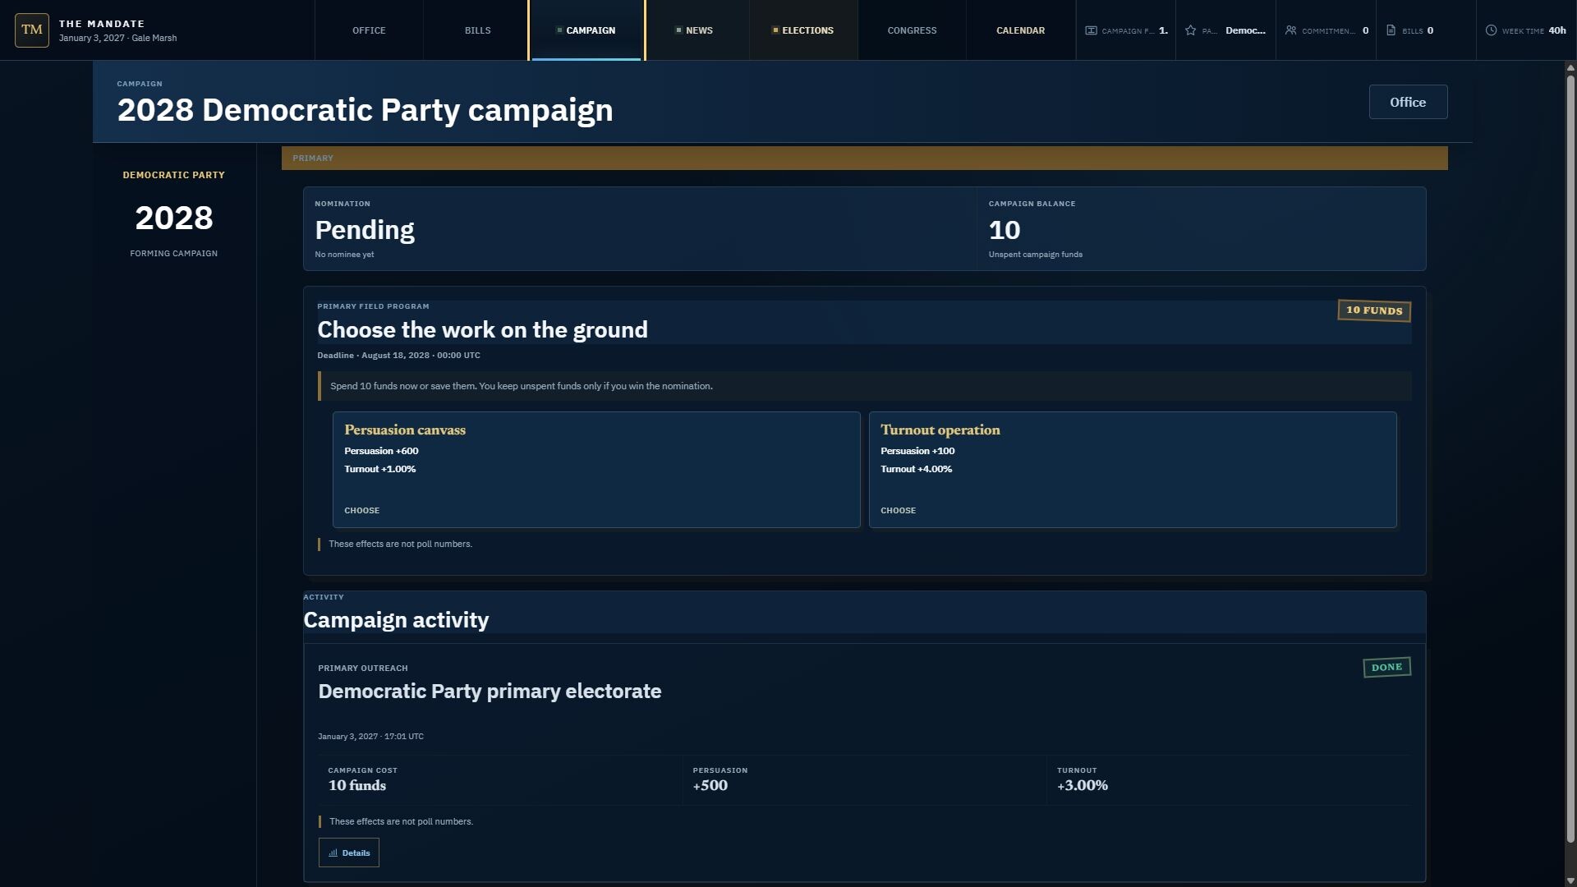This screenshot has width=1577, height=887.
Task: Go to the Elections tab
Action: tap(802, 30)
